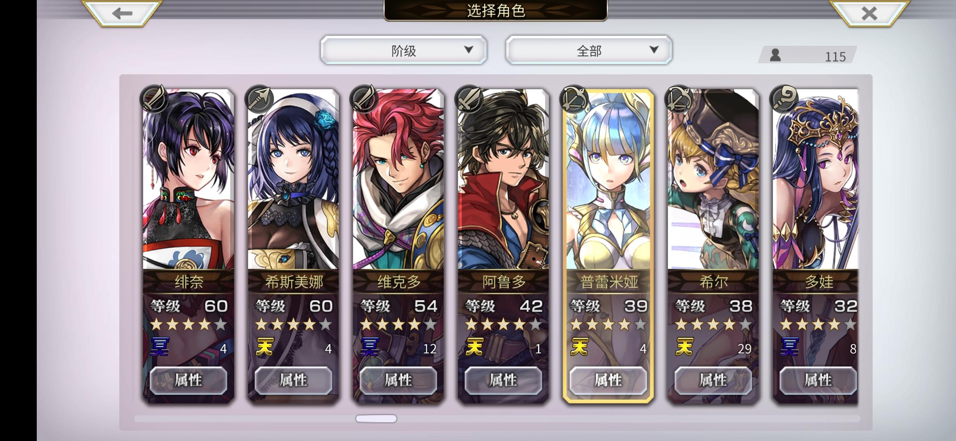Click the 普蕾米娅 name banner
The width and height of the screenshot is (956, 441).
click(609, 282)
